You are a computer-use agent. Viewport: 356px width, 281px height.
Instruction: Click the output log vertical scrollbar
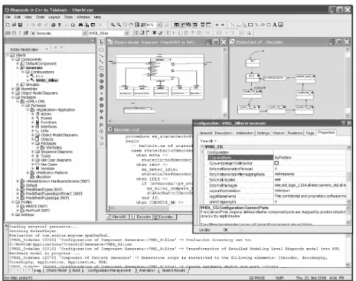(x=348, y=250)
